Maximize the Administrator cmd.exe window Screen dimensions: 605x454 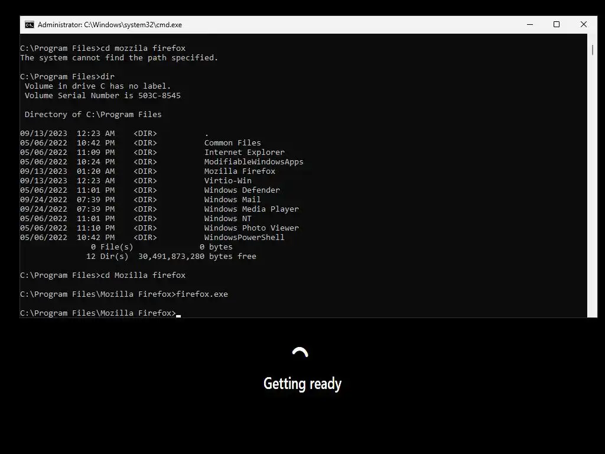pos(557,24)
